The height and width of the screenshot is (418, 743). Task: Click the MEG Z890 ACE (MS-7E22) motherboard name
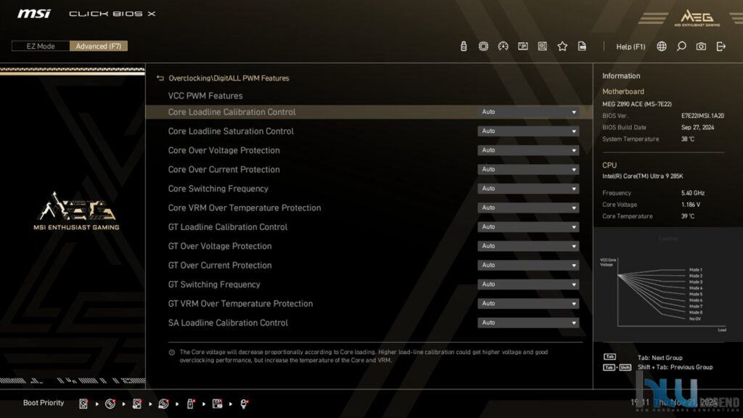click(x=637, y=104)
